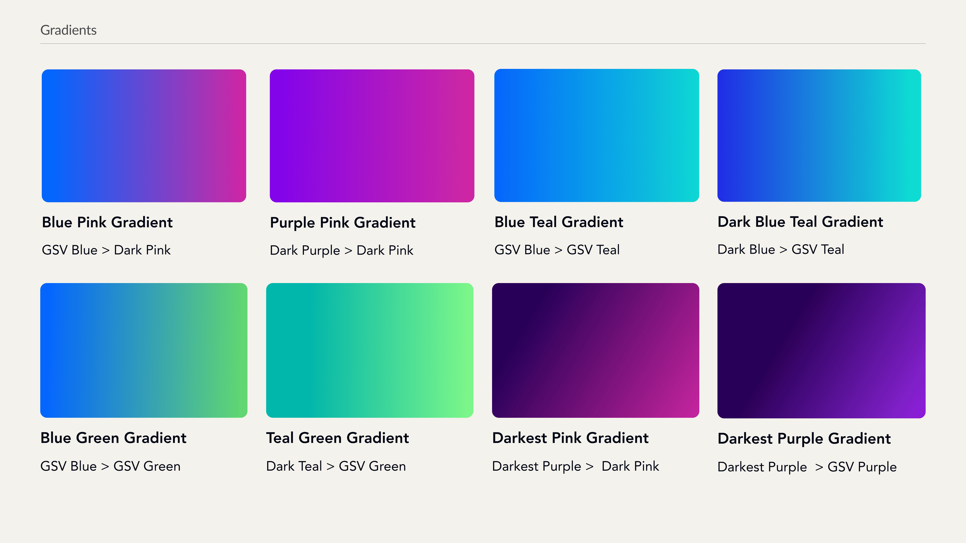Image resolution: width=966 pixels, height=543 pixels.
Task: Click the Blue Teal Gradient swatch
Action: tap(596, 135)
